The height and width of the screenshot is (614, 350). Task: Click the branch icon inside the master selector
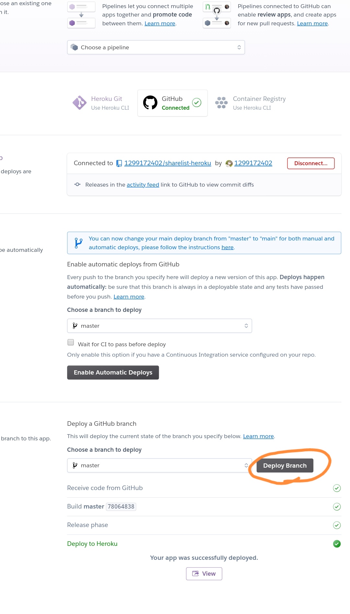click(x=75, y=325)
